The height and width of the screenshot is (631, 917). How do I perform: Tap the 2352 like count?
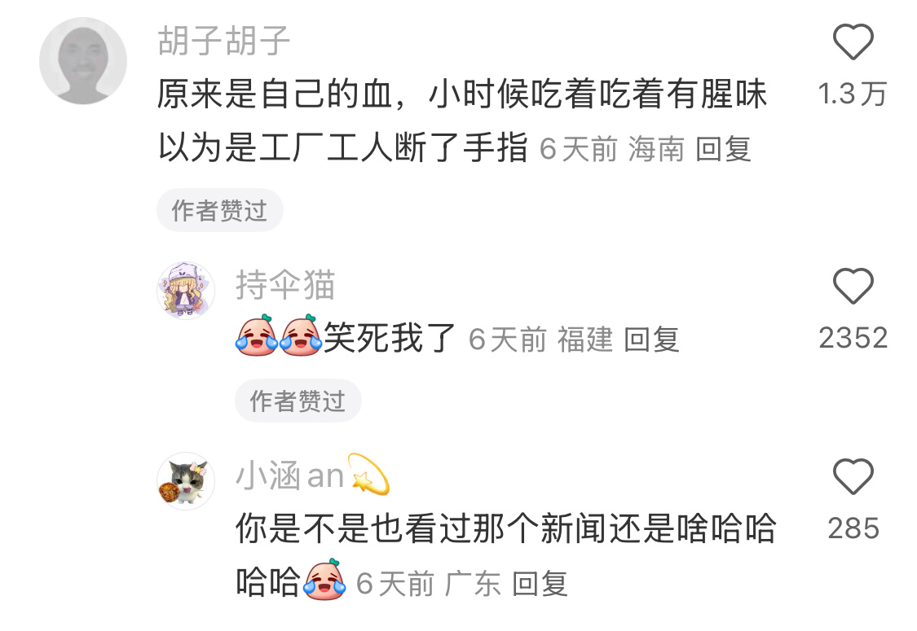[x=853, y=338]
